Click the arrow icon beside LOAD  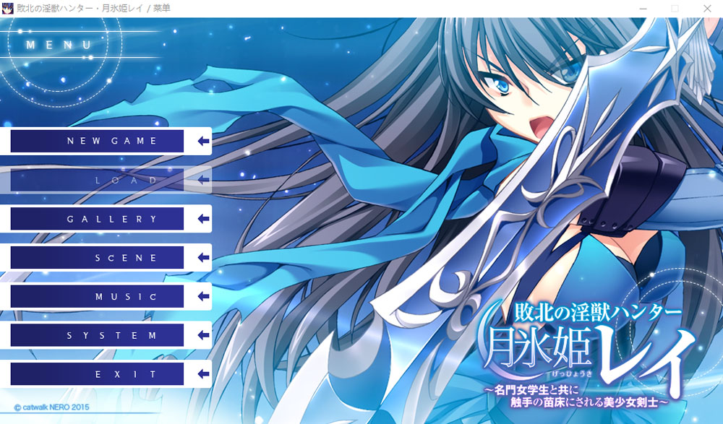pyautogui.click(x=202, y=180)
